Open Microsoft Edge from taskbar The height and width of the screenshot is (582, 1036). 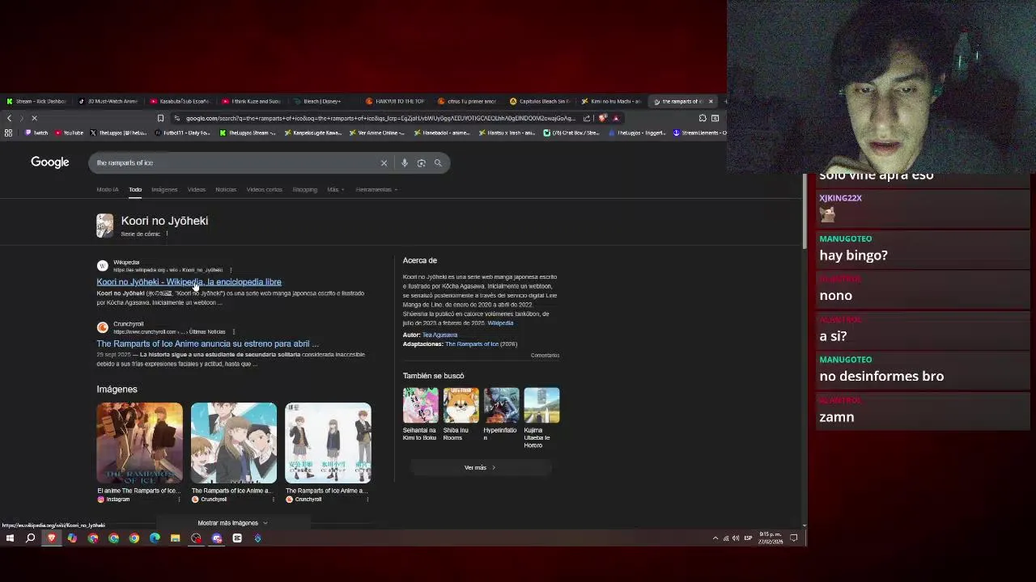point(155,538)
